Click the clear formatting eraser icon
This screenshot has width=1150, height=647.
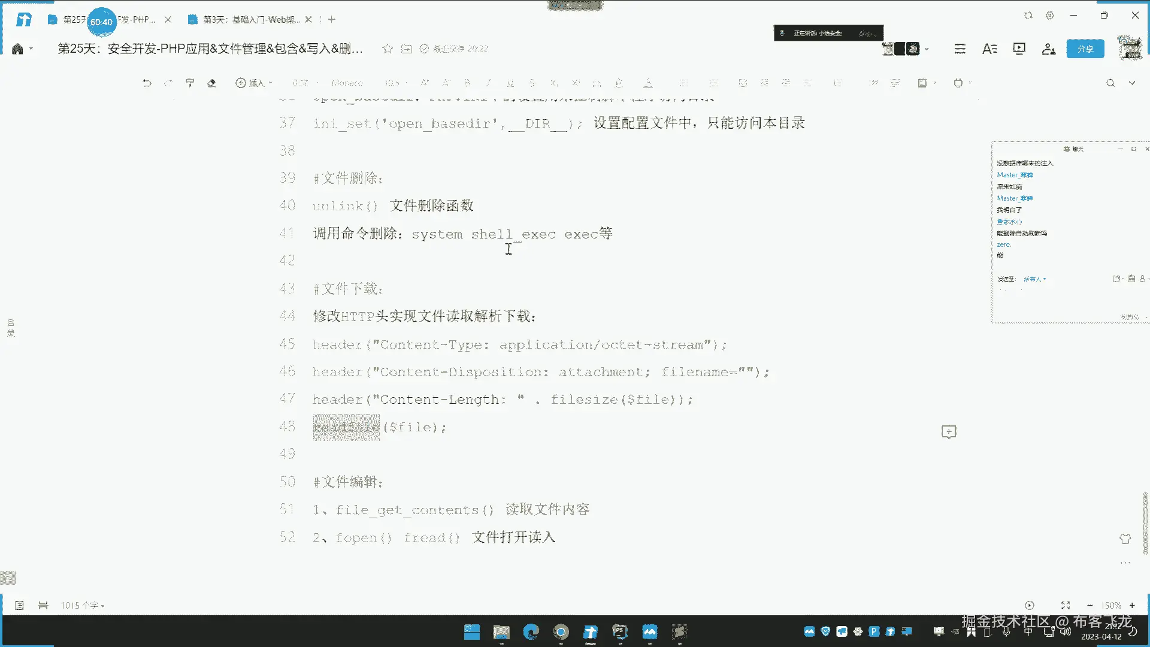[211, 83]
